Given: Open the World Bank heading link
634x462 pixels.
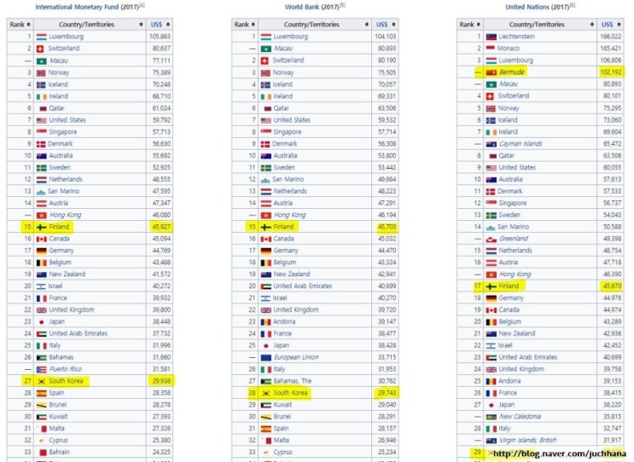Looking at the screenshot, I should tap(302, 7).
